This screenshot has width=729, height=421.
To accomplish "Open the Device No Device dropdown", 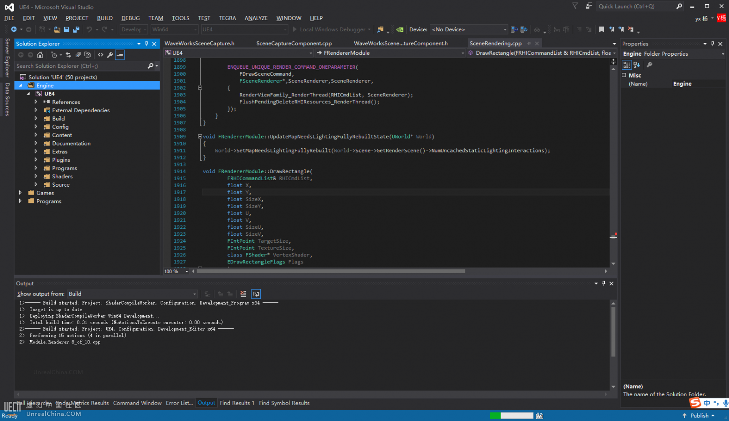I will coord(469,29).
